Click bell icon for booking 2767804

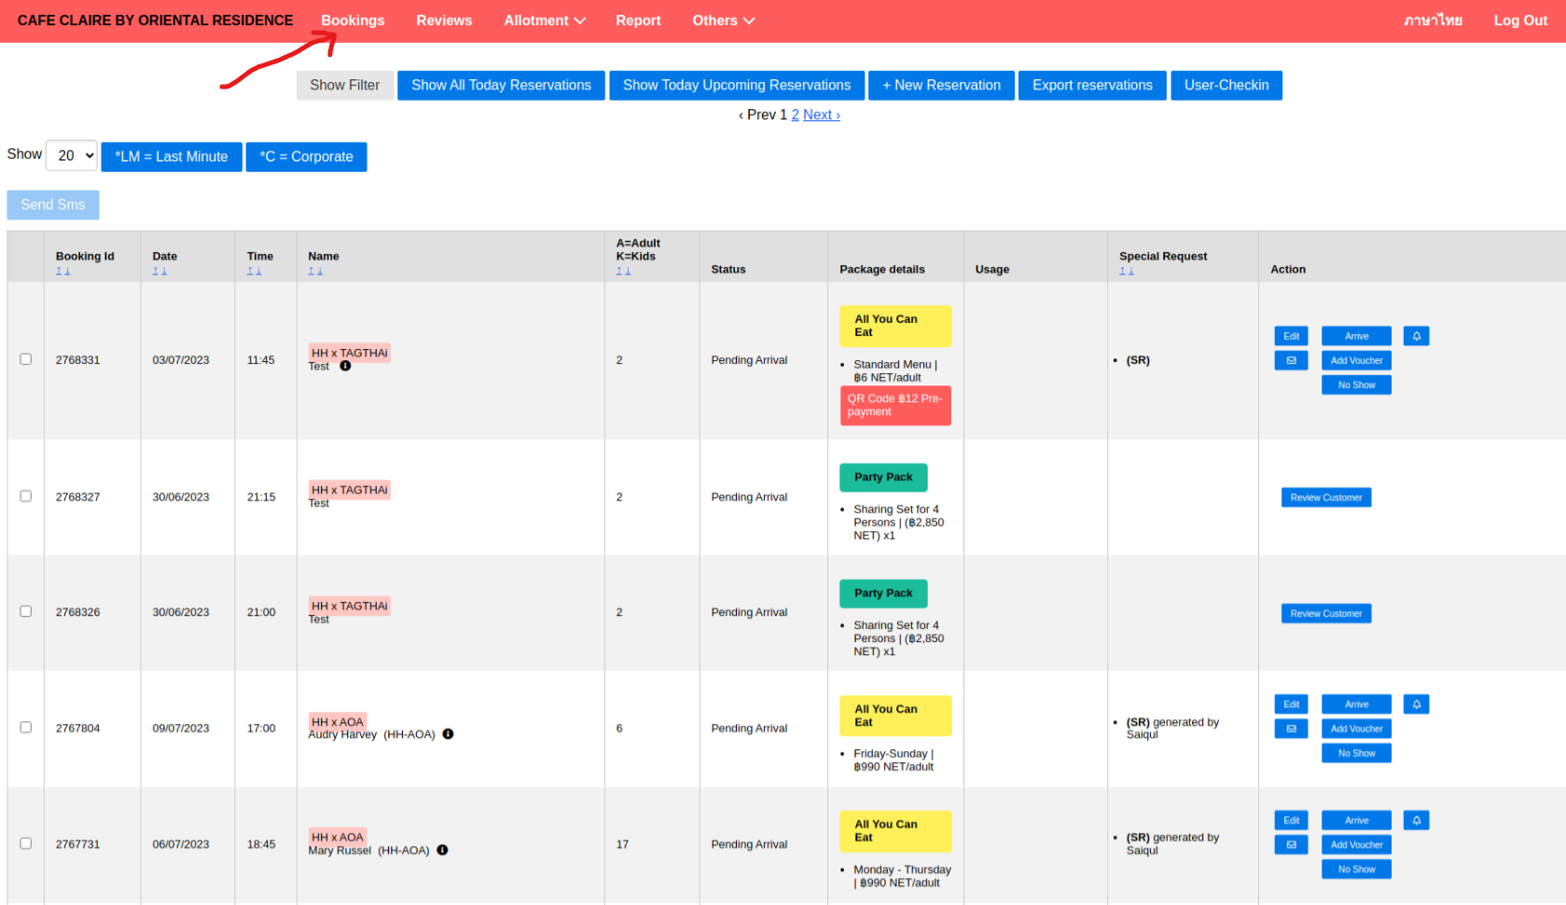pyautogui.click(x=1416, y=704)
